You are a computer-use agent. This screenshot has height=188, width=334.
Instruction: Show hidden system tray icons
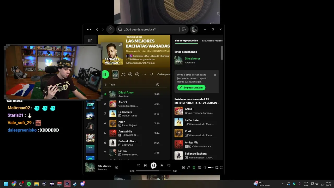pyautogui.click(x=283, y=184)
